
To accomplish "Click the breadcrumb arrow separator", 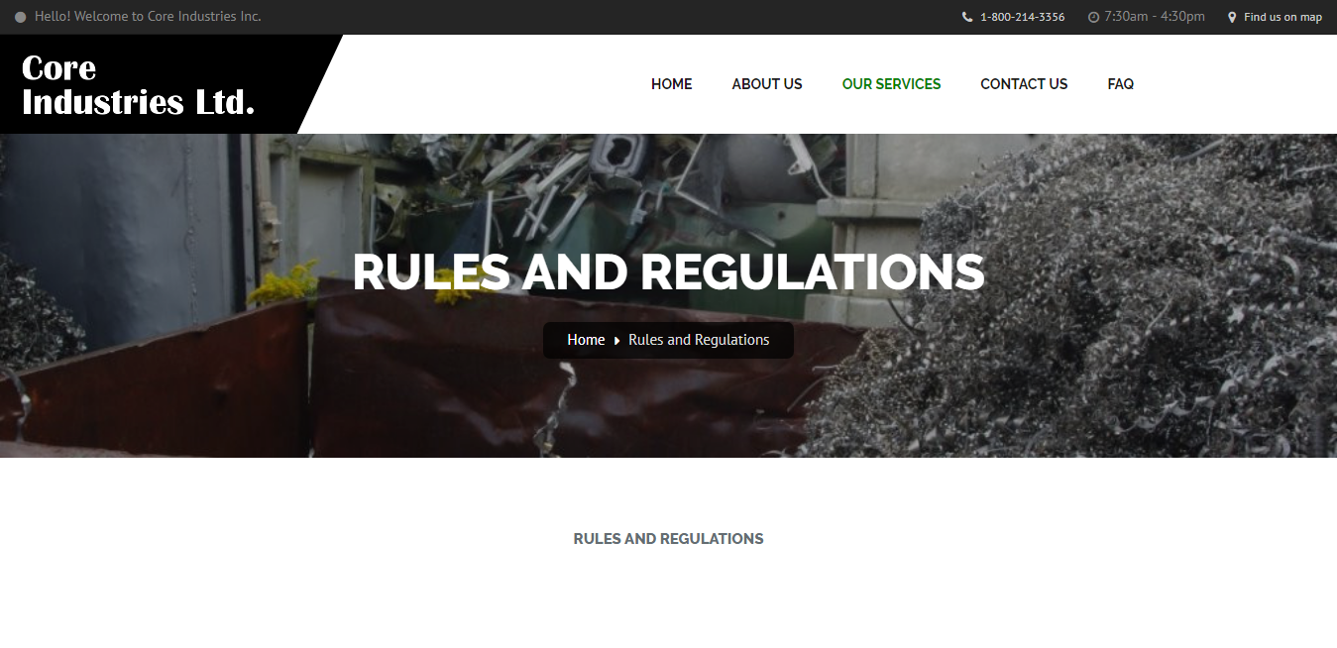I will click(616, 341).
